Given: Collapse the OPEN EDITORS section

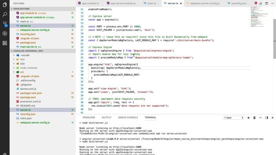Looking at the screenshot, I should tap(43, 9).
